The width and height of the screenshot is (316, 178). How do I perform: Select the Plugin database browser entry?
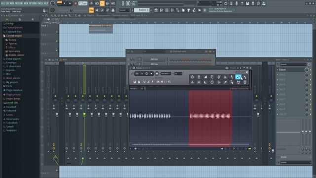click(x=14, y=90)
